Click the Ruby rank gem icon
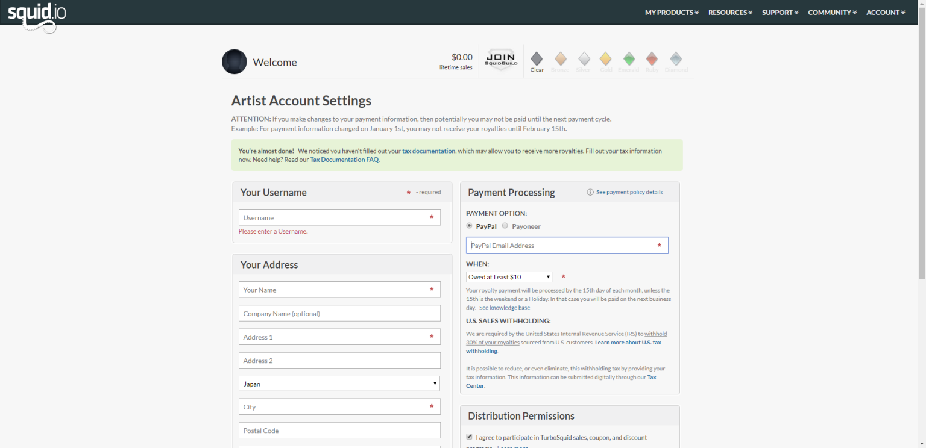This screenshot has height=448, width=926. tap(652, 59)
